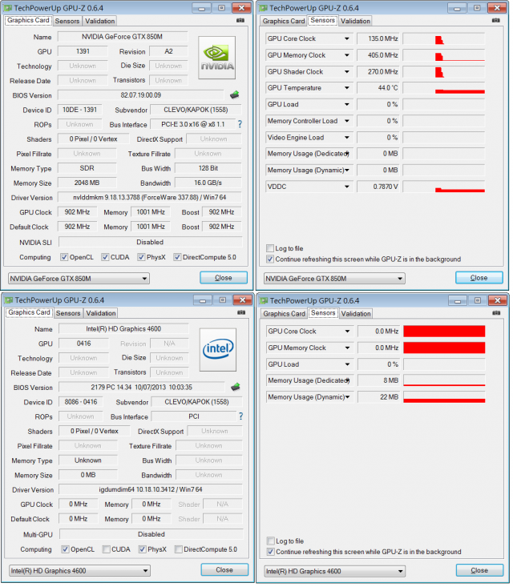Toggle PhysX checkbox in NVIDIA window
The image size is (513, 587).
[x=141, y=258]
